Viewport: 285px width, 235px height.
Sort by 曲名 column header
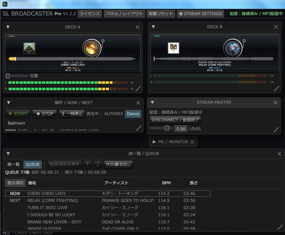tap(32, 183)
